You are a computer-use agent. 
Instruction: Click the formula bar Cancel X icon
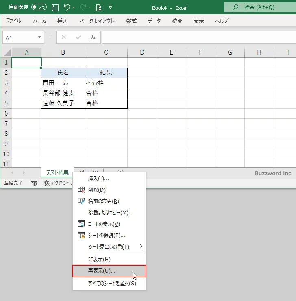64,37
